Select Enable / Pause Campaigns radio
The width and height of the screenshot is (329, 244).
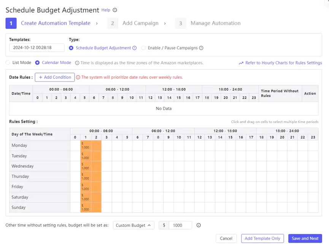pos(143,48)
